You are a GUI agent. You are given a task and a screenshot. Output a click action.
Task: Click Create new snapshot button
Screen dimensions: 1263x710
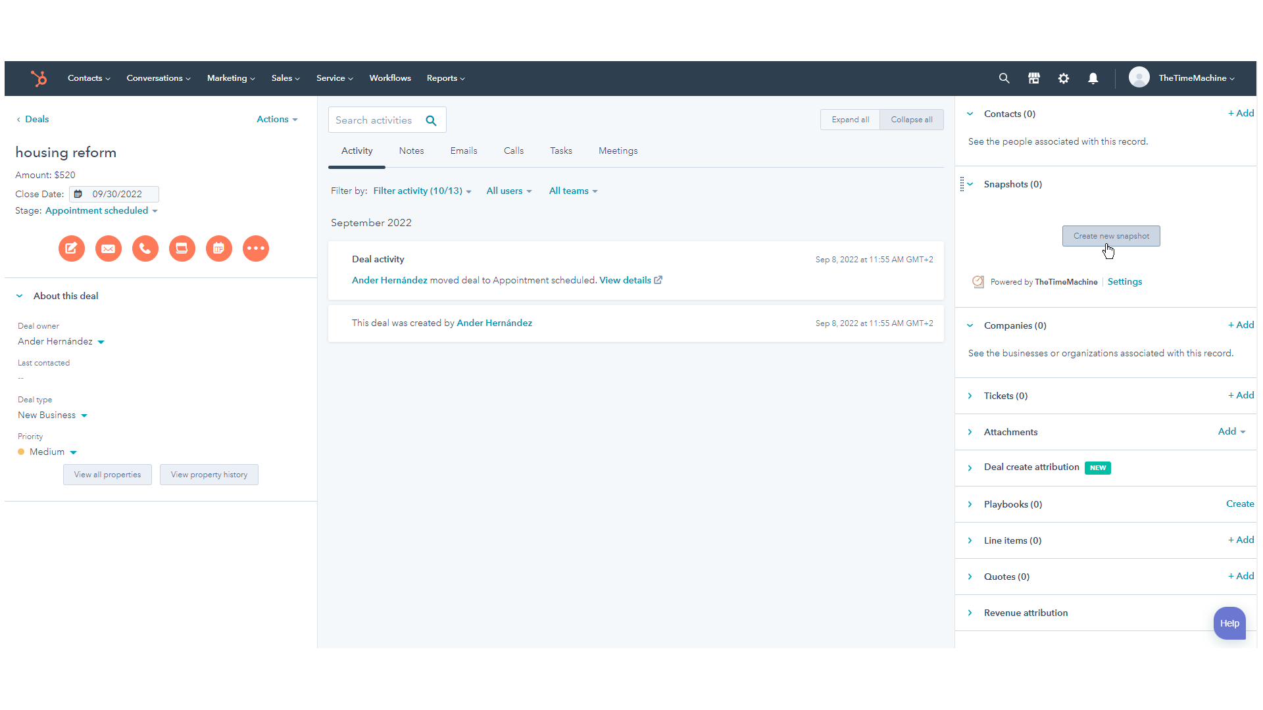pos(1111,236)
